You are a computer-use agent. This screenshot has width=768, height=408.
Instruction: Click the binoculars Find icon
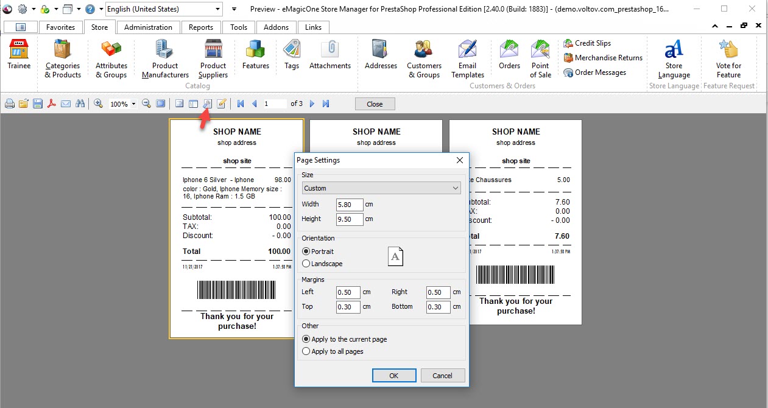point(80,104)
